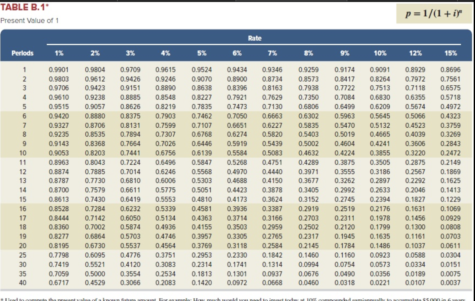Click 0.0703 in period 19 under 15%
The height and width of the screenshot is (301, 475).
pos(450,236)
